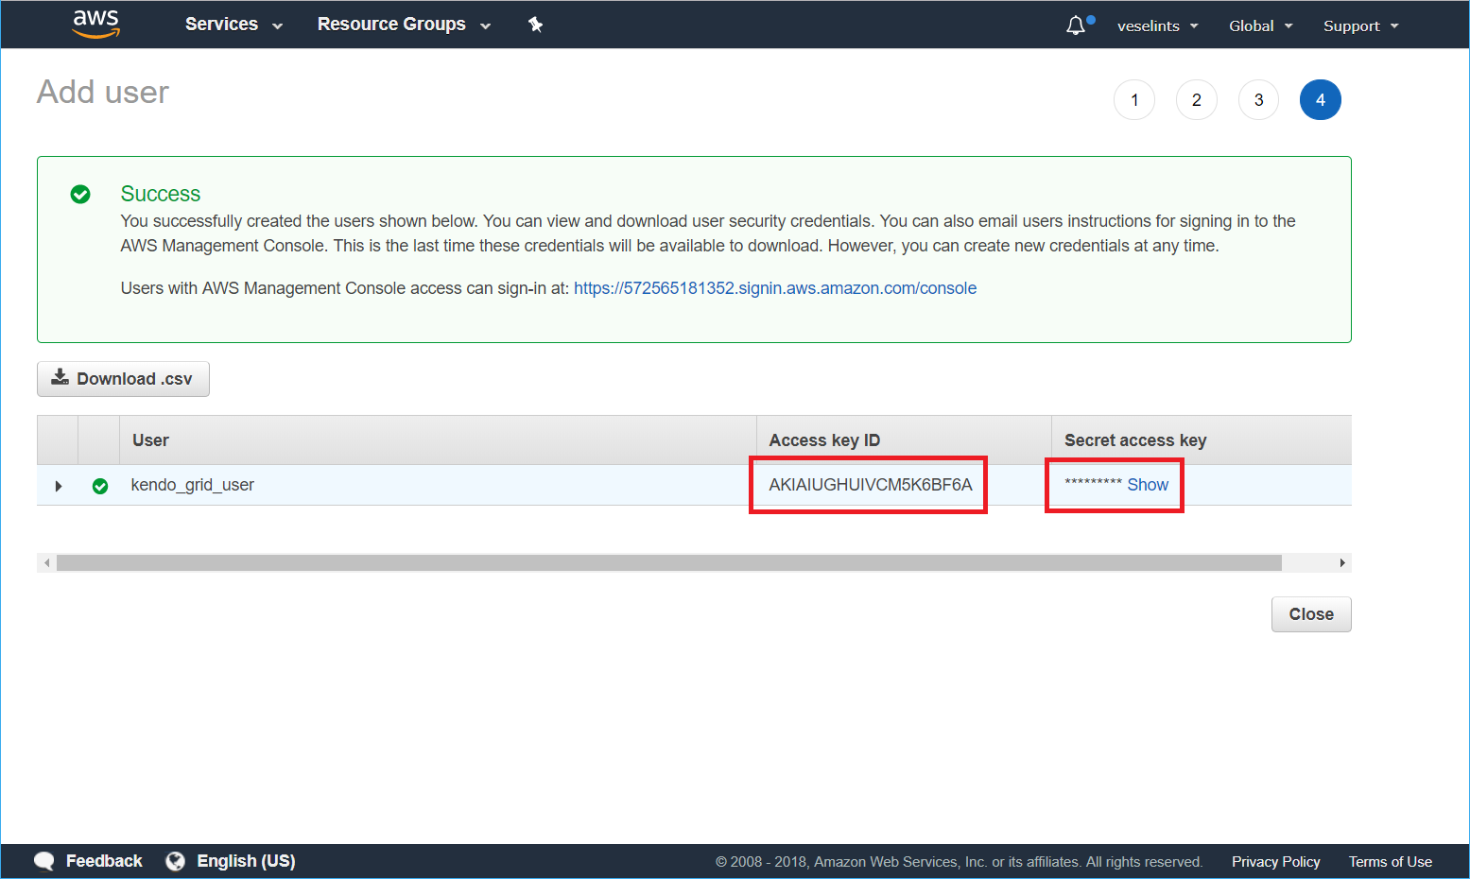This screenshot has height=879, width=1470.
Task: Open the Global region dropdown
Action: tap(1259, 26)
